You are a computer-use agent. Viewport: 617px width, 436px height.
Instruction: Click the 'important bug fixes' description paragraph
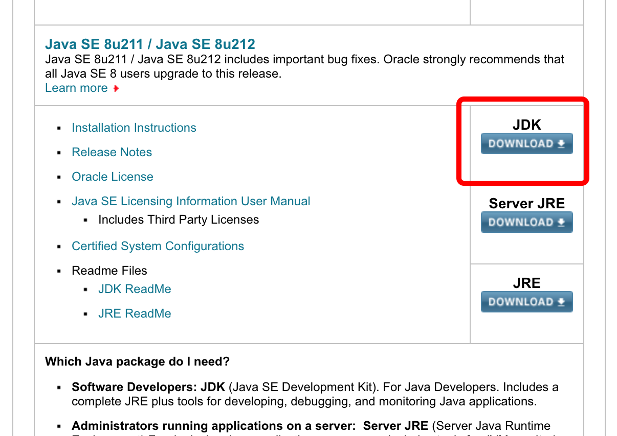[x=304, y=66]
